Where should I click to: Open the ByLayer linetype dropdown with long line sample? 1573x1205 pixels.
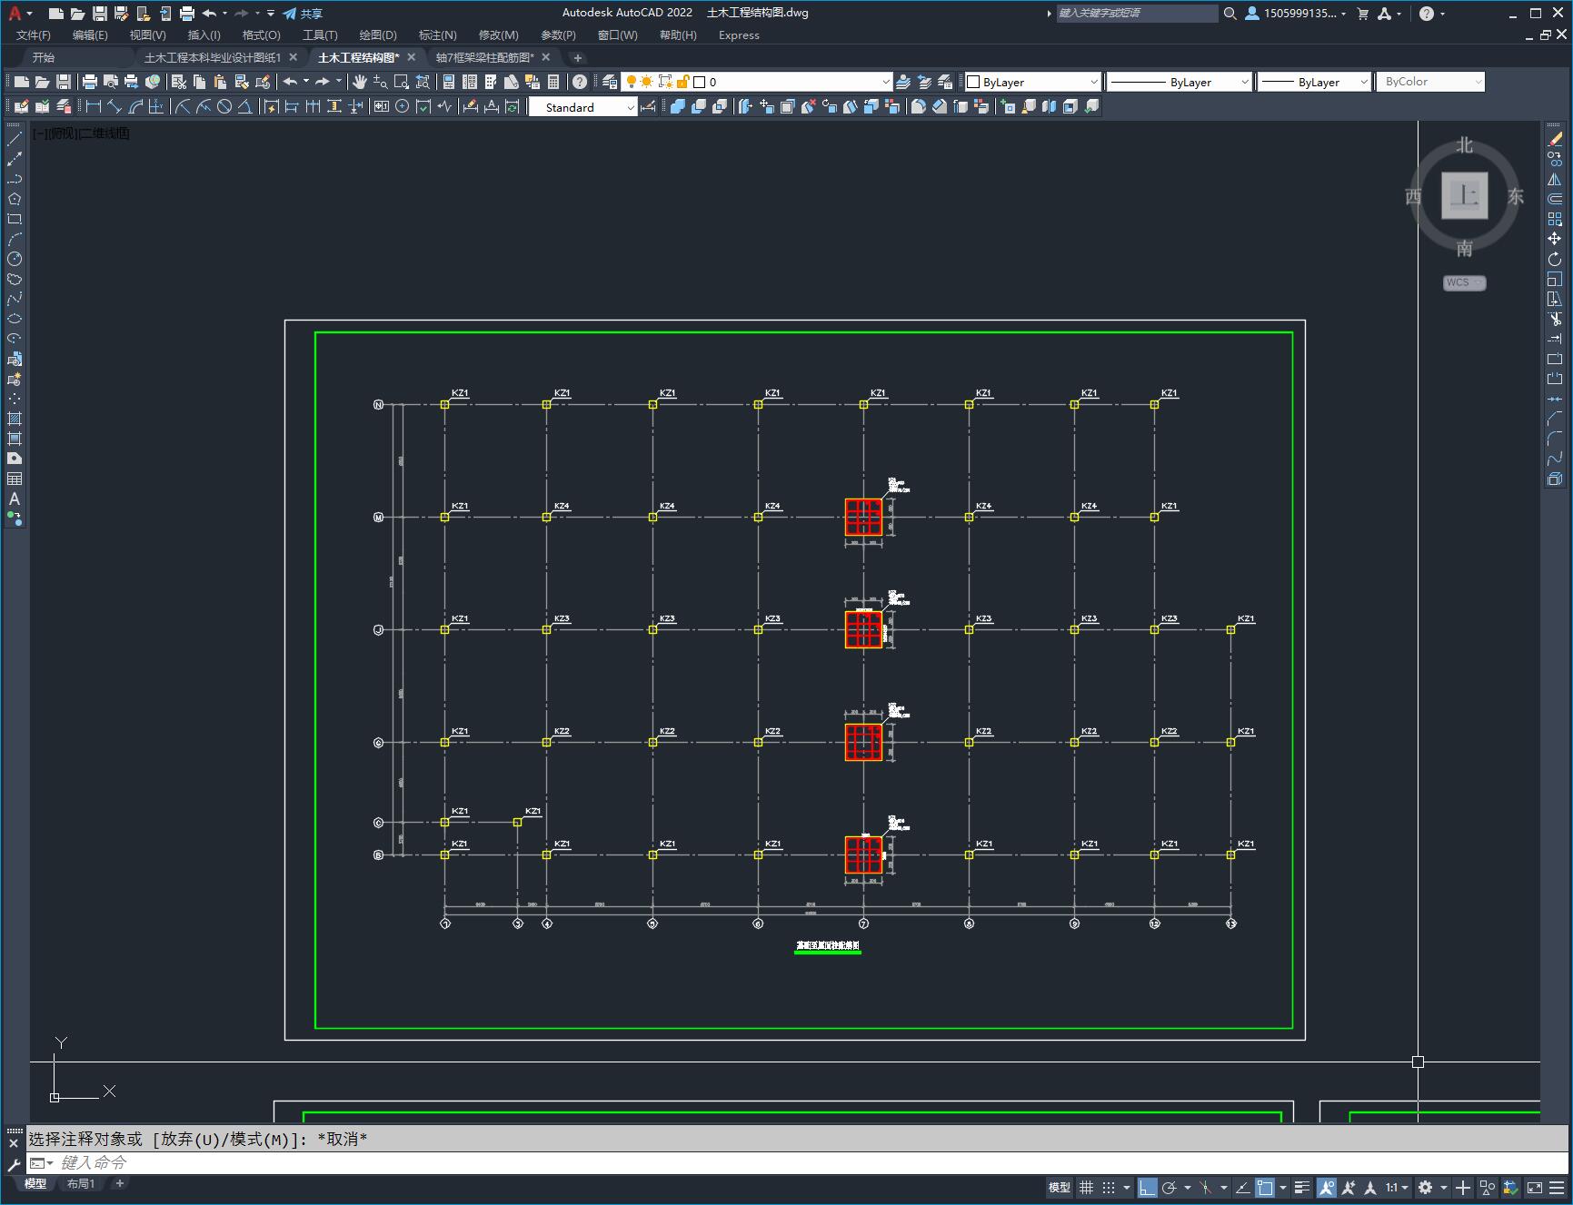click(1179, 82)
